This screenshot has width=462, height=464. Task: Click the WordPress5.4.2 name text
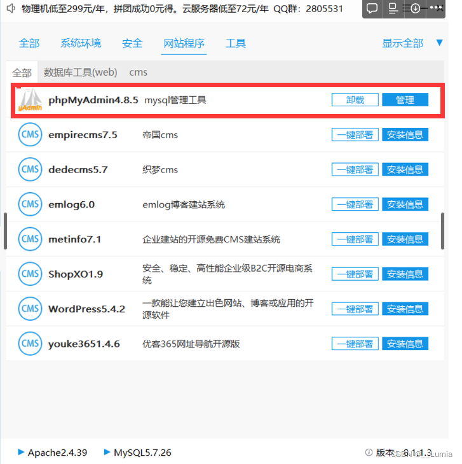pyautogui.click(x=87, y=309)
